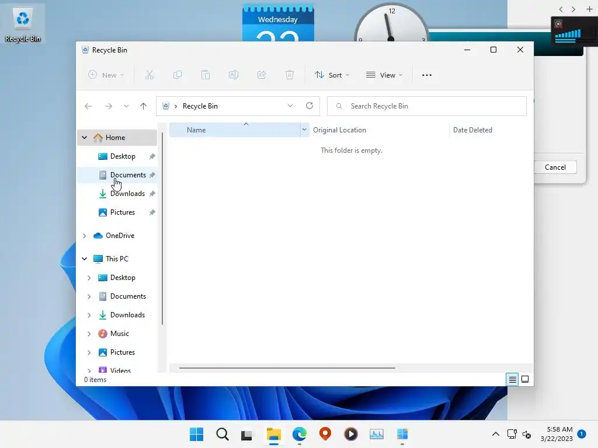Click File Explorer taskbar icon

pos(274,434)
